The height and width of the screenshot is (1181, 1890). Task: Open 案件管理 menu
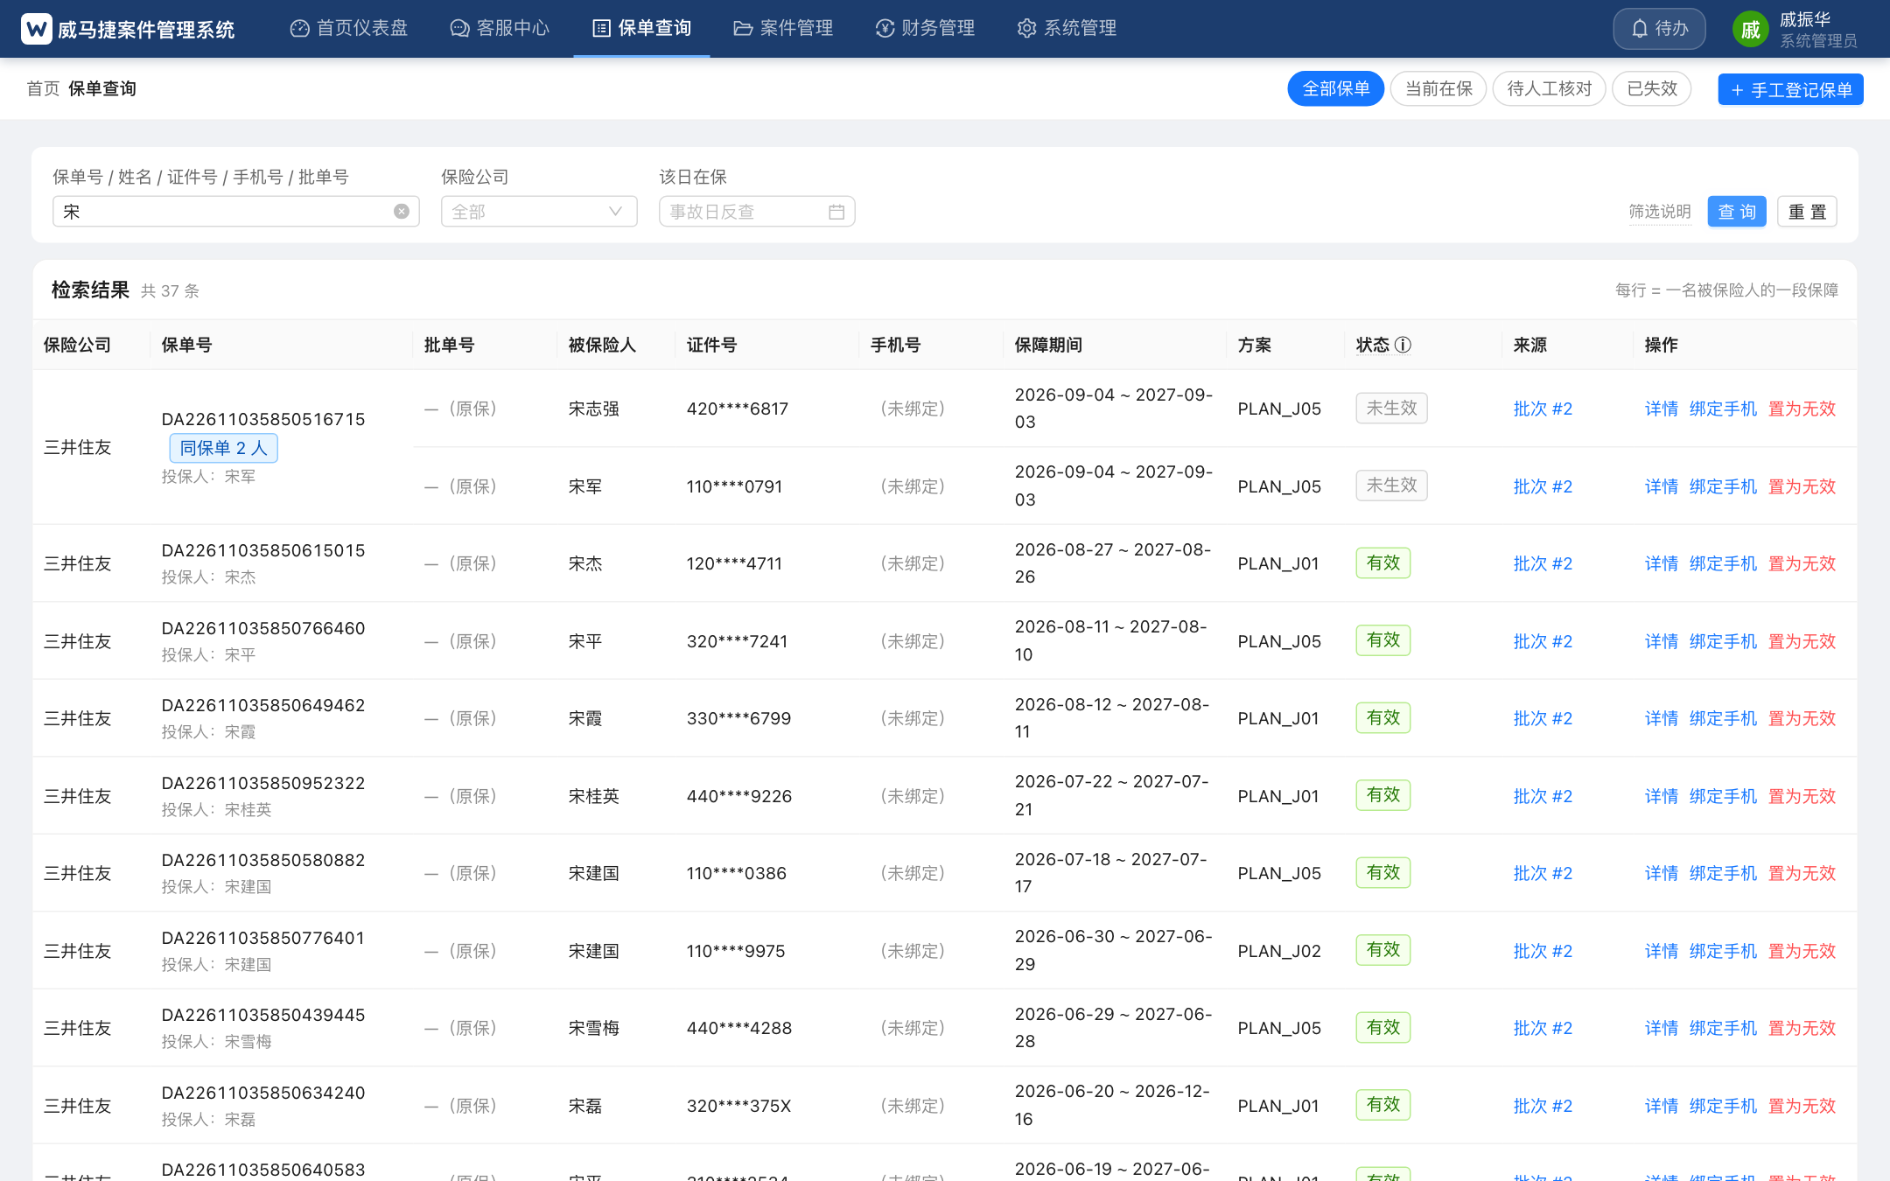(783, 28)
